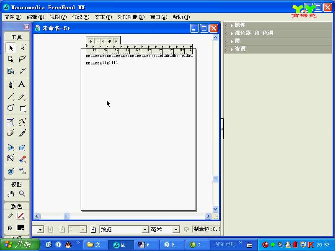The image size is (335, 251).
Task: Select the Eraser tool
Action: (11, 133)
